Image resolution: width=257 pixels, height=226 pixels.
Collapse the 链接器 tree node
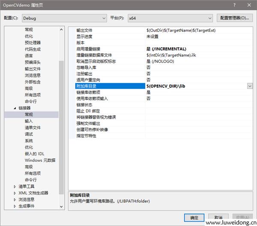15,108
